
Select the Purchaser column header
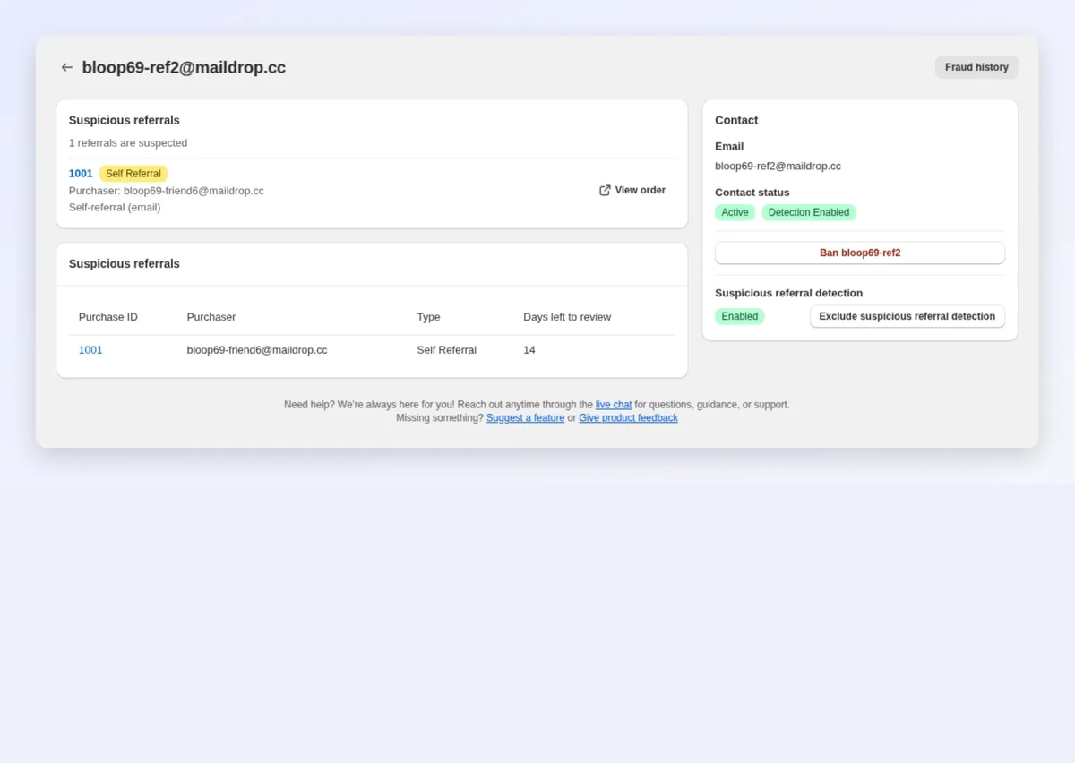[211, 317]
